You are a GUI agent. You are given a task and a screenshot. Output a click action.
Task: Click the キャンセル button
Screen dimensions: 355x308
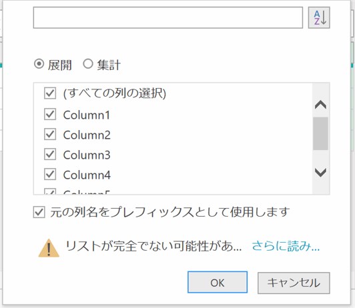(294, 283)
